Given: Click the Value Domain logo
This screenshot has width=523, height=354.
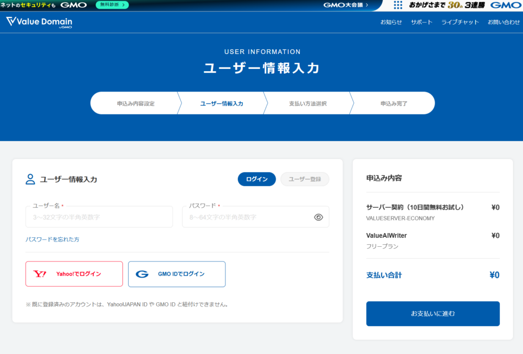Looking at the screenshot, I should pyautogui.click(x=38, y=22).
